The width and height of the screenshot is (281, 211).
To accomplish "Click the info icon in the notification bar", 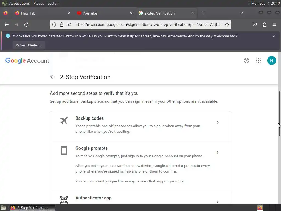I will point(8,36).
